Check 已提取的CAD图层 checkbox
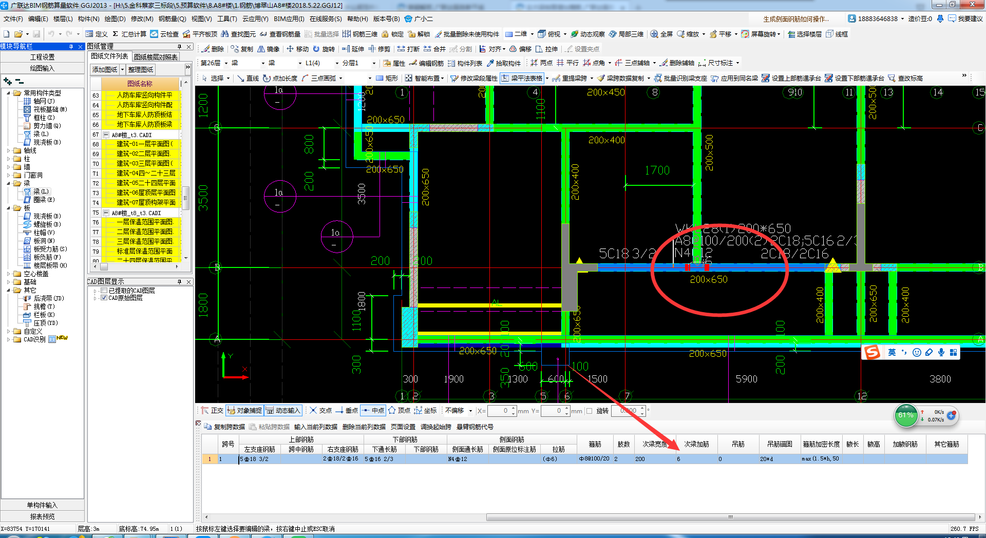Viewport: 986px width, 538px height. [104, 291]
